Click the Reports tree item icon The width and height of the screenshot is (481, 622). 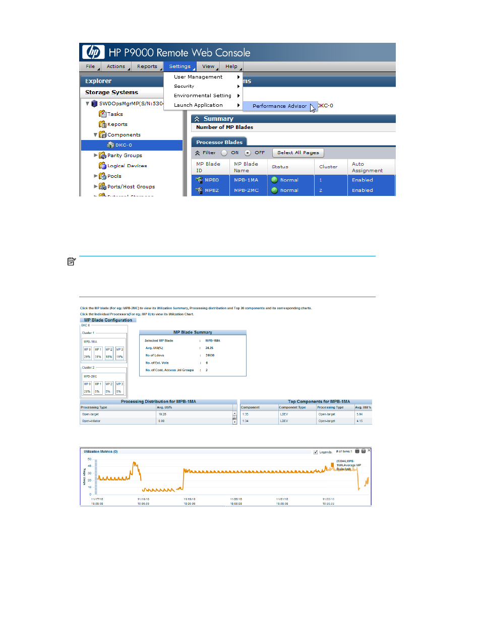(x=102, y=124)
